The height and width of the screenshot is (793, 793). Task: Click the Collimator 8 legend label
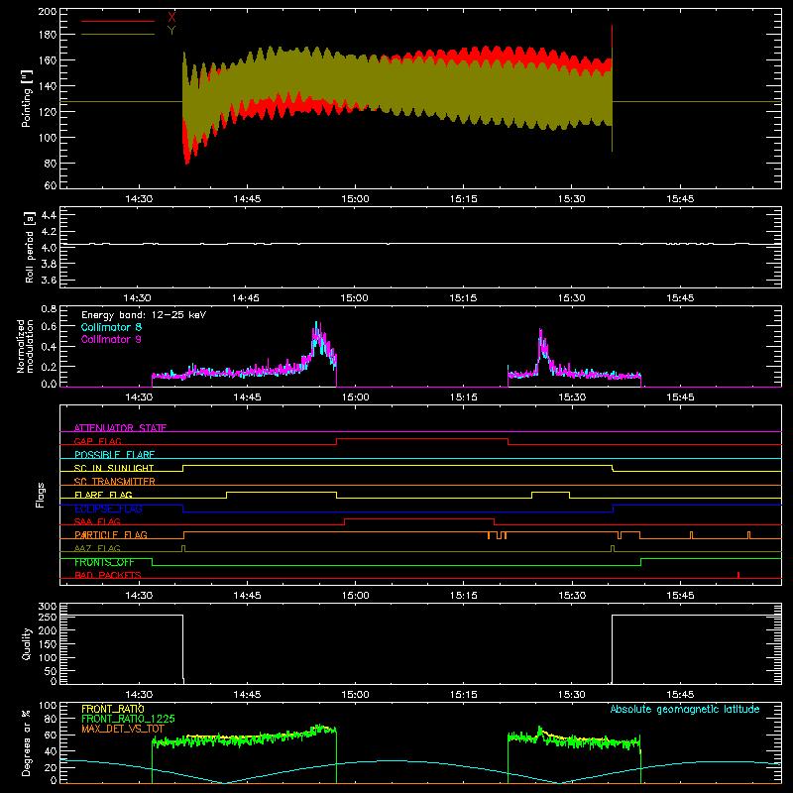(111, 327)
